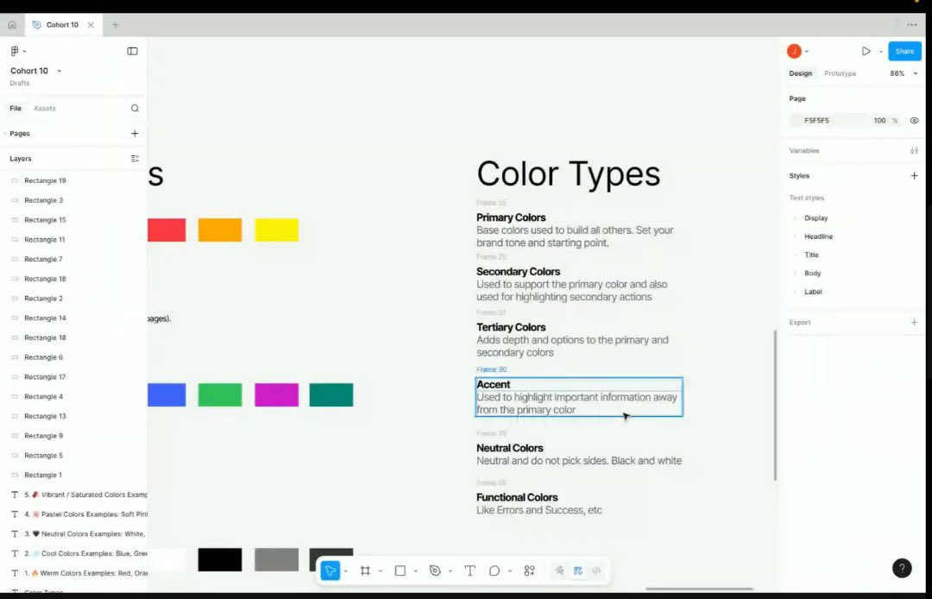The height and width of the screenshot is (599, 932).
Task: Select the Rectangle shape tool
Action: [x=400, y=571]
